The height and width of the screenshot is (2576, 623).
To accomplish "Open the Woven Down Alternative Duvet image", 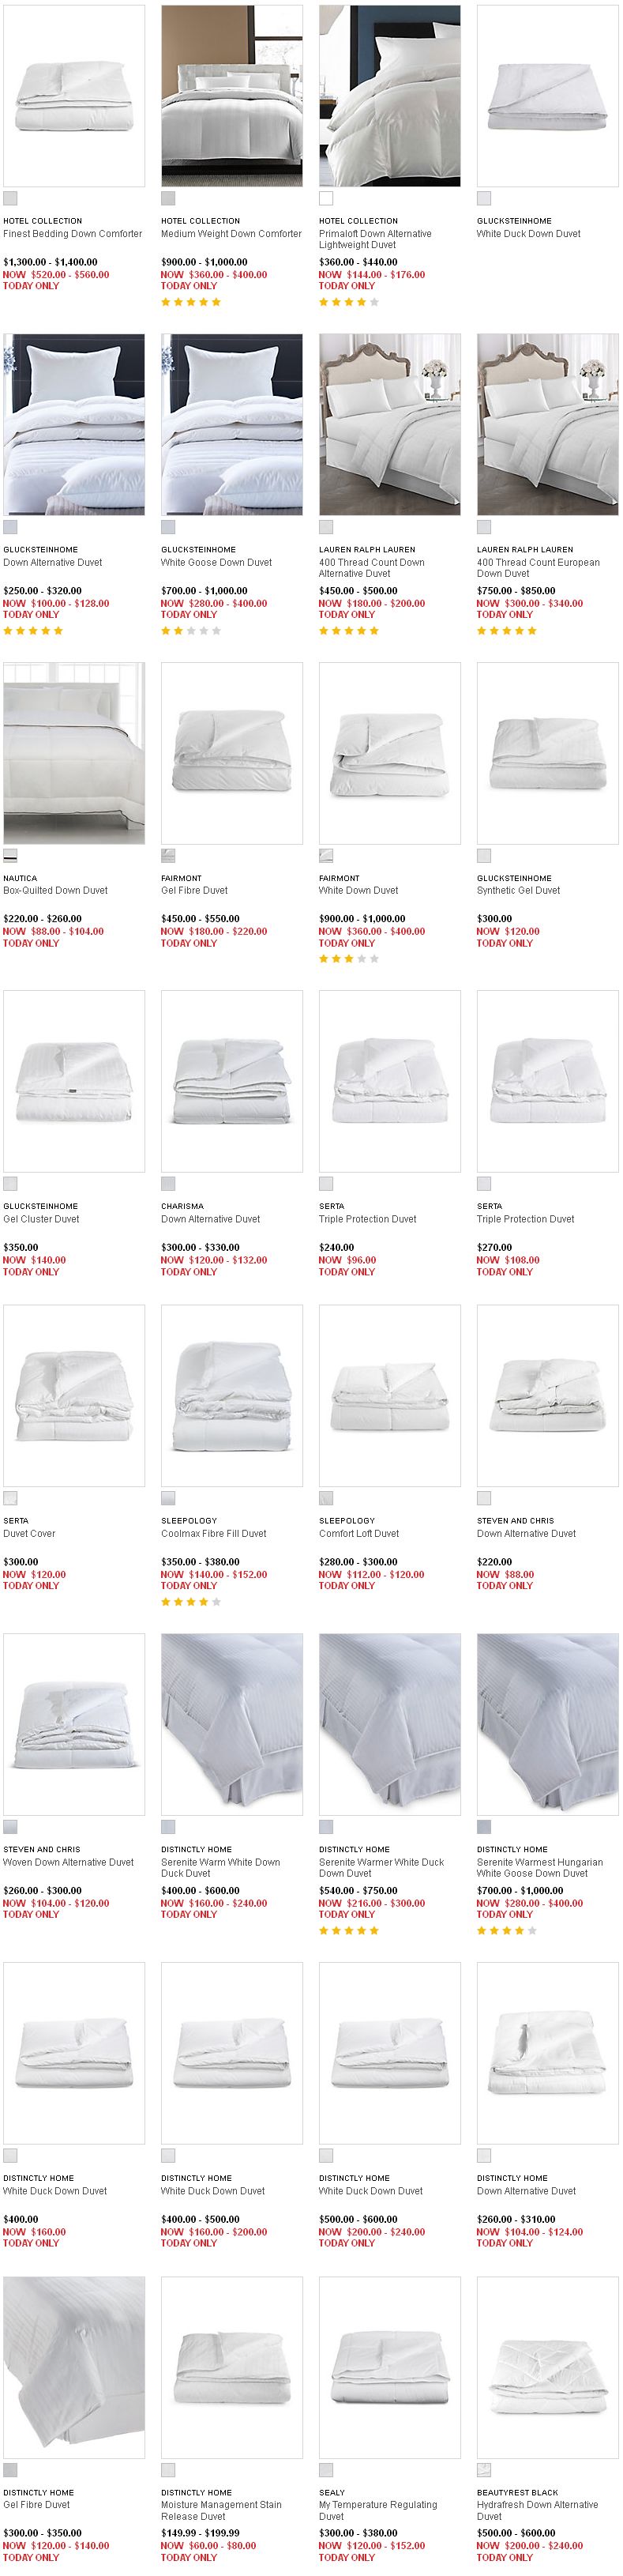I will pos(74,1724).
